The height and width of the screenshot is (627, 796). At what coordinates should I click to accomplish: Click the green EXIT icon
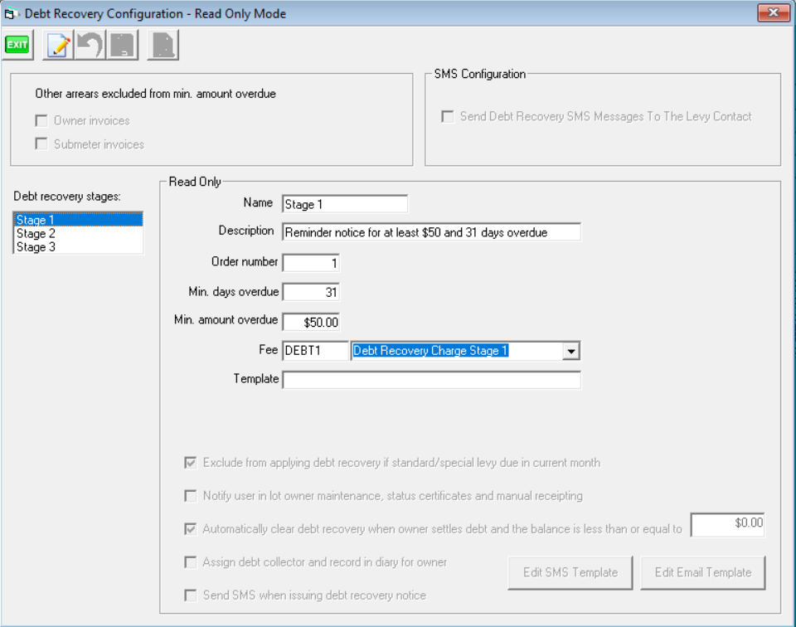point(17,45)
